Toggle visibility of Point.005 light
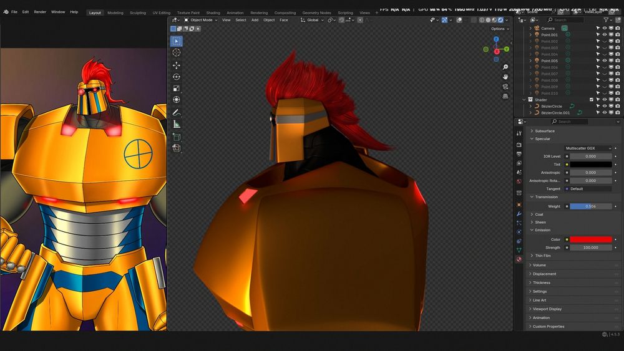 [x=604, y=60]
